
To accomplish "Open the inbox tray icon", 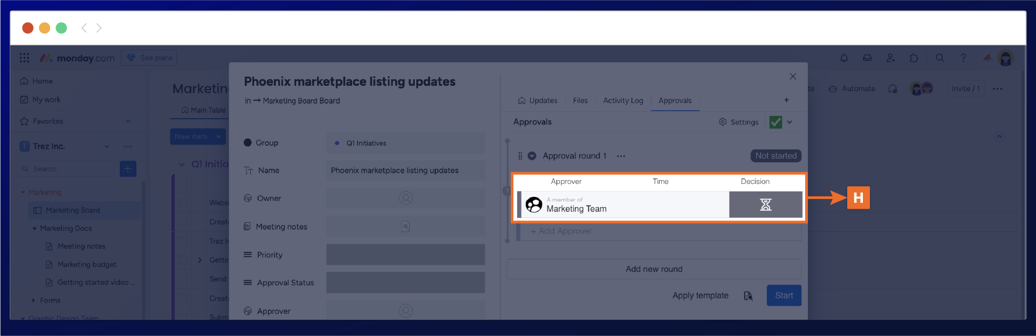I will 867,58.
